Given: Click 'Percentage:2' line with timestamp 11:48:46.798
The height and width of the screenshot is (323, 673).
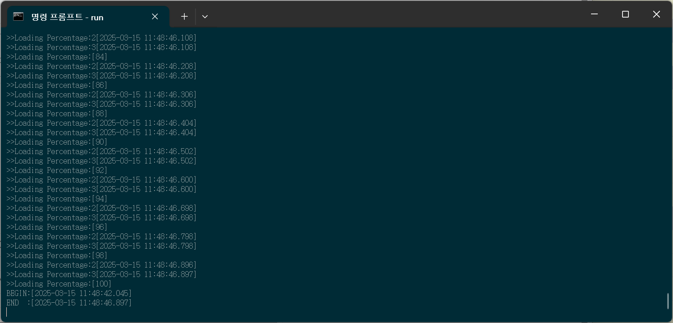Looking at the screenshot, I should click(101, 237).
